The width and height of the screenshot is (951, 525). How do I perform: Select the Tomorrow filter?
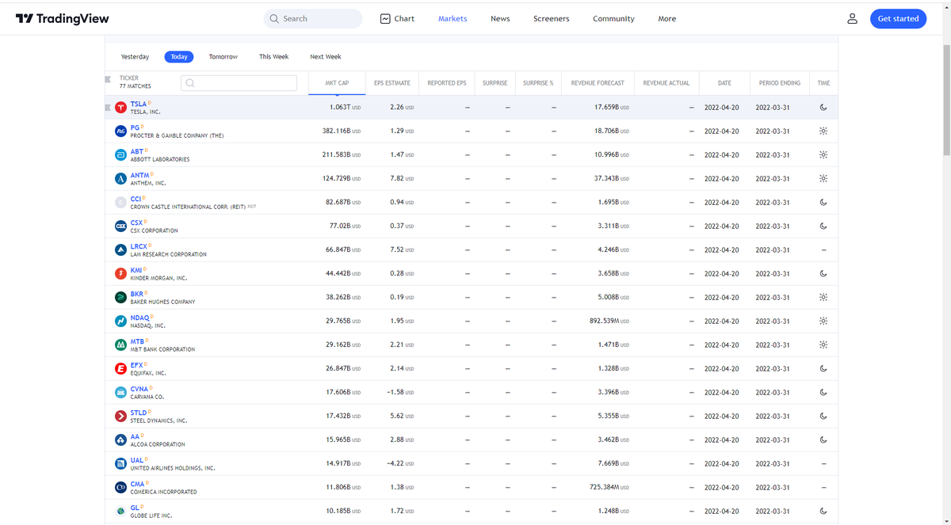tap(223, 57)
